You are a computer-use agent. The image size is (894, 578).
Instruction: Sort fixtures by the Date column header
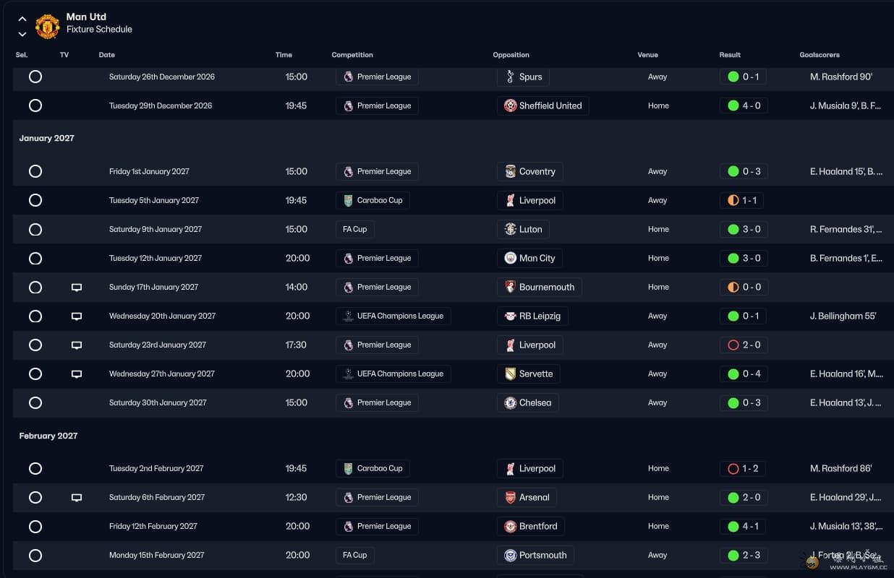click(107, 55)
